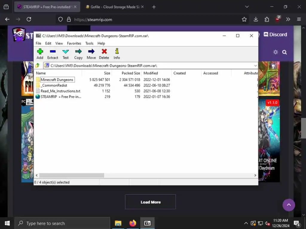Toggle the site light/dark theme sun icon

[276, 52]
